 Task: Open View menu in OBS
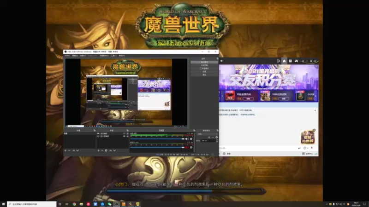coord(83,56)
